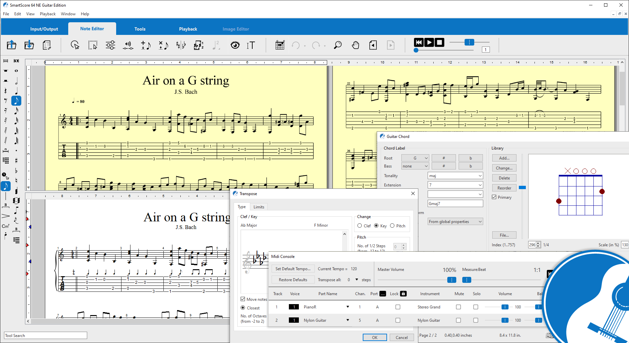Select the arrow pointer tool

click(75, 45)
